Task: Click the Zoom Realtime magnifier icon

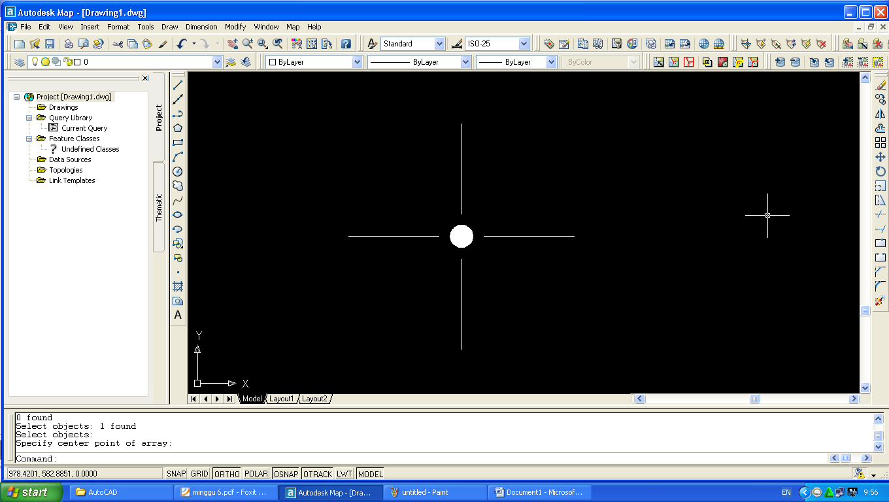Action: (248, 44)
